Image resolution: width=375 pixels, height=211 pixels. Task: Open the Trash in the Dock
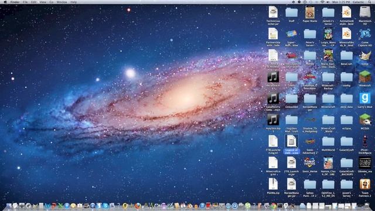pos(367,206)
